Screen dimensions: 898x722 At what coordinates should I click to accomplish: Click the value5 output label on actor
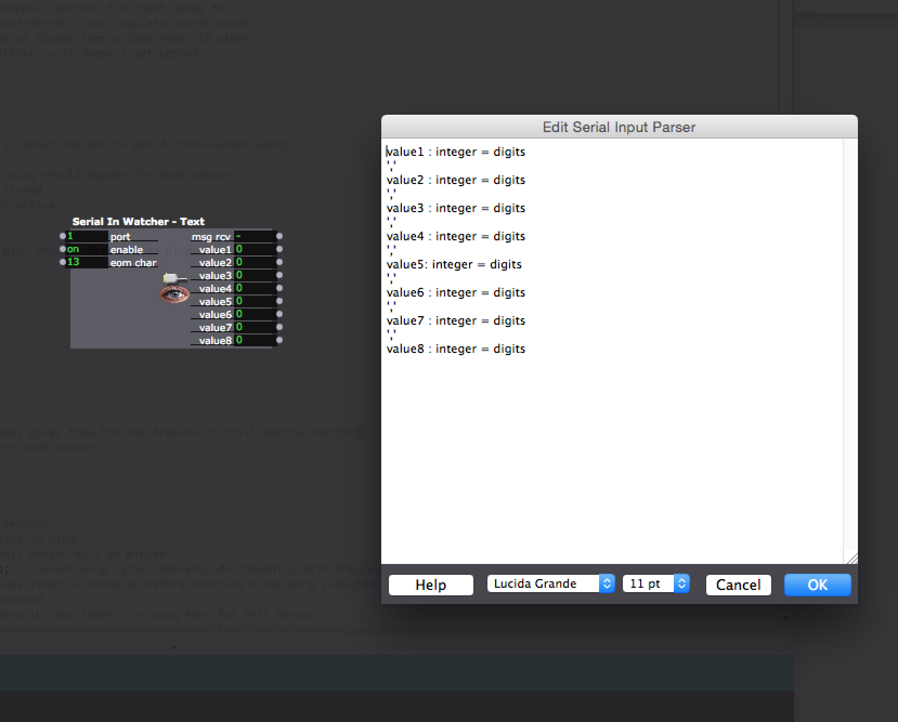(x=215, y=301)
